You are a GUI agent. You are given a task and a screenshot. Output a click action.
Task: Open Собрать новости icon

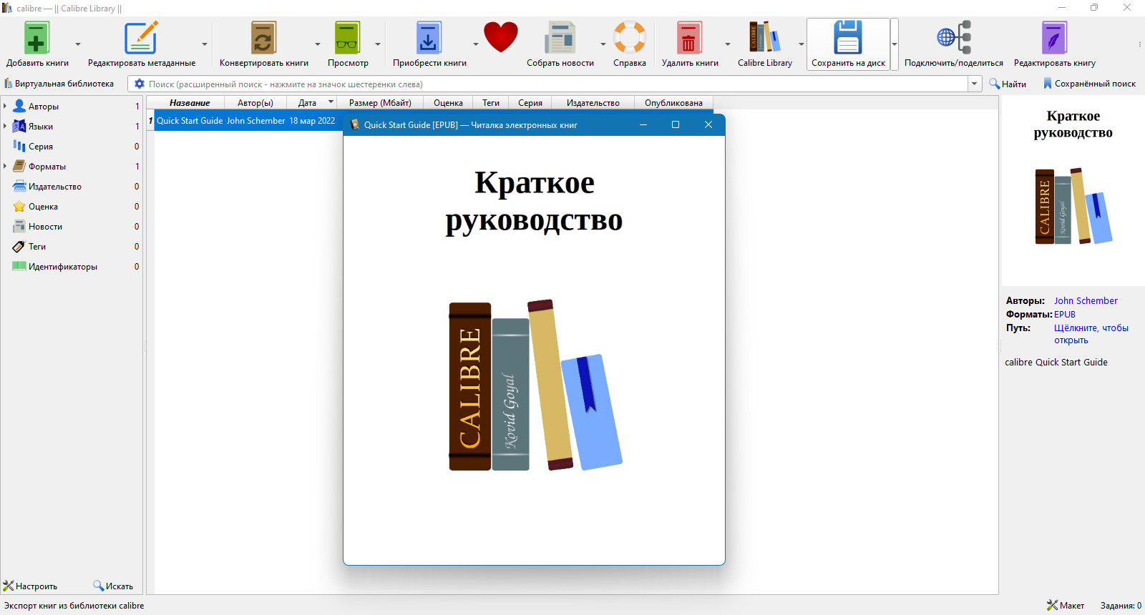[x=560, y=38]
